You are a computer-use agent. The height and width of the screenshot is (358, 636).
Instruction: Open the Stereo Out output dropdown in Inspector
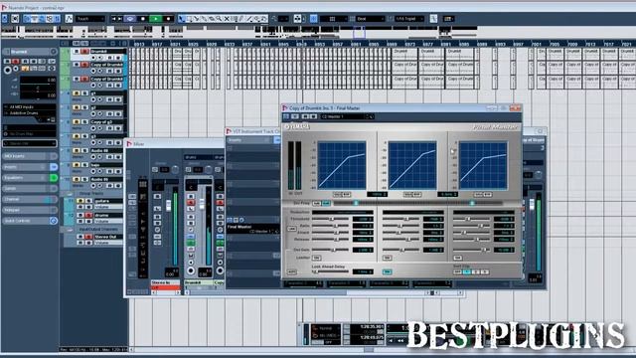point(30,143)
